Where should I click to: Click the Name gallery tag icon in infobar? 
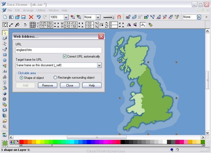click(x=150, y=25)
